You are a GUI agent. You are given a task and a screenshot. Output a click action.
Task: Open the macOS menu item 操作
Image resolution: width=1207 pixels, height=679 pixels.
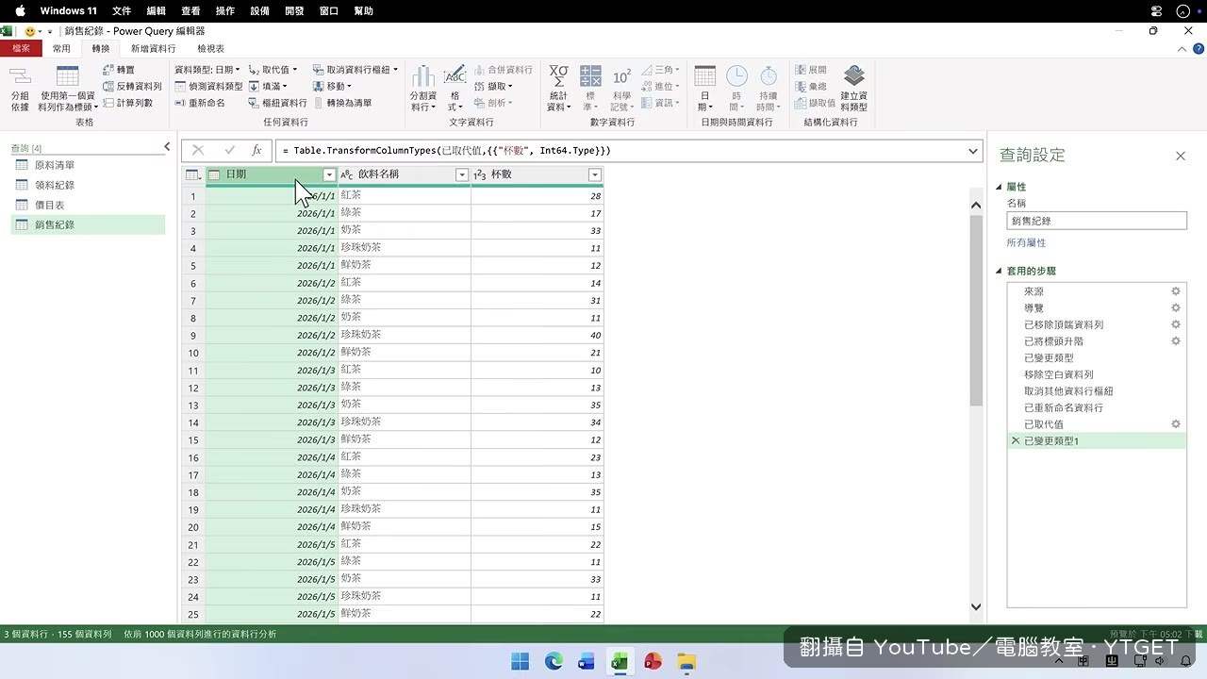tap(225, 11)
